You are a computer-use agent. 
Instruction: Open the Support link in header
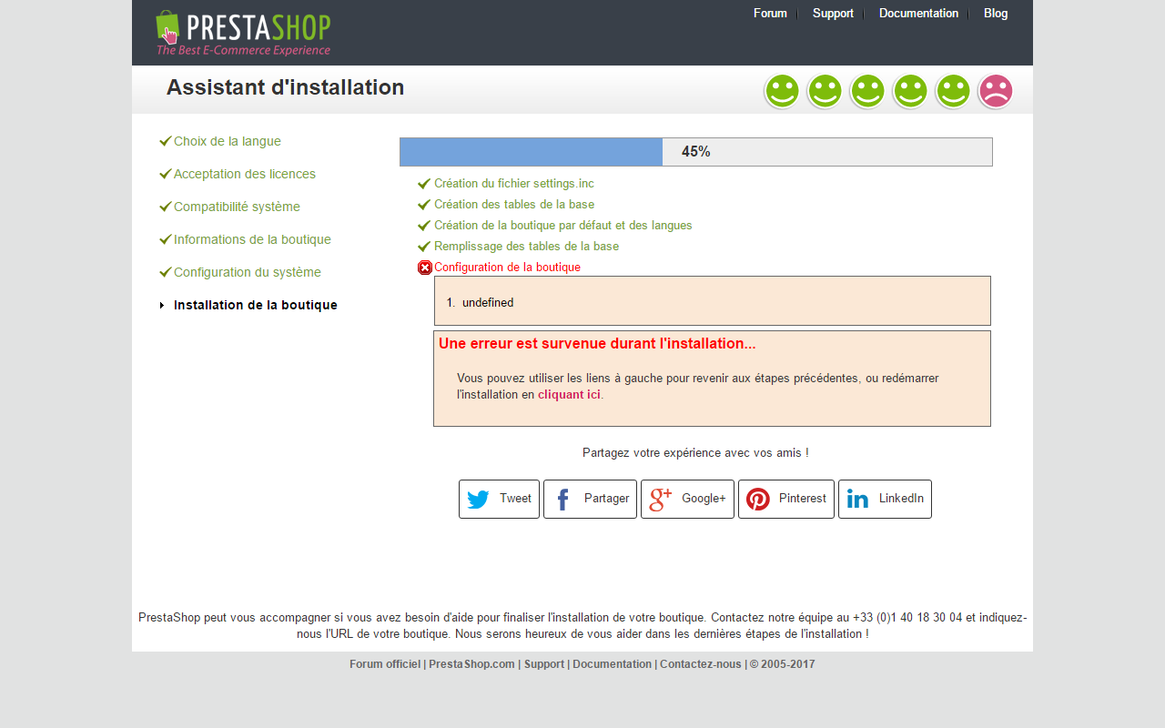(x=833, y=14)
